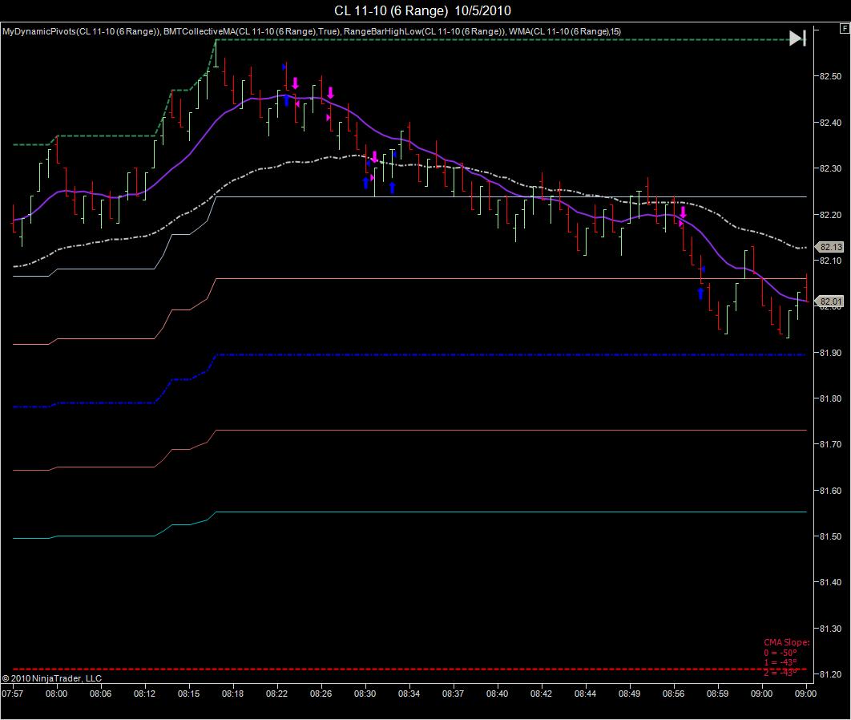Click the 07:57 time axis label
This screenshot has height=720, width=851.
tap(13, 694)
